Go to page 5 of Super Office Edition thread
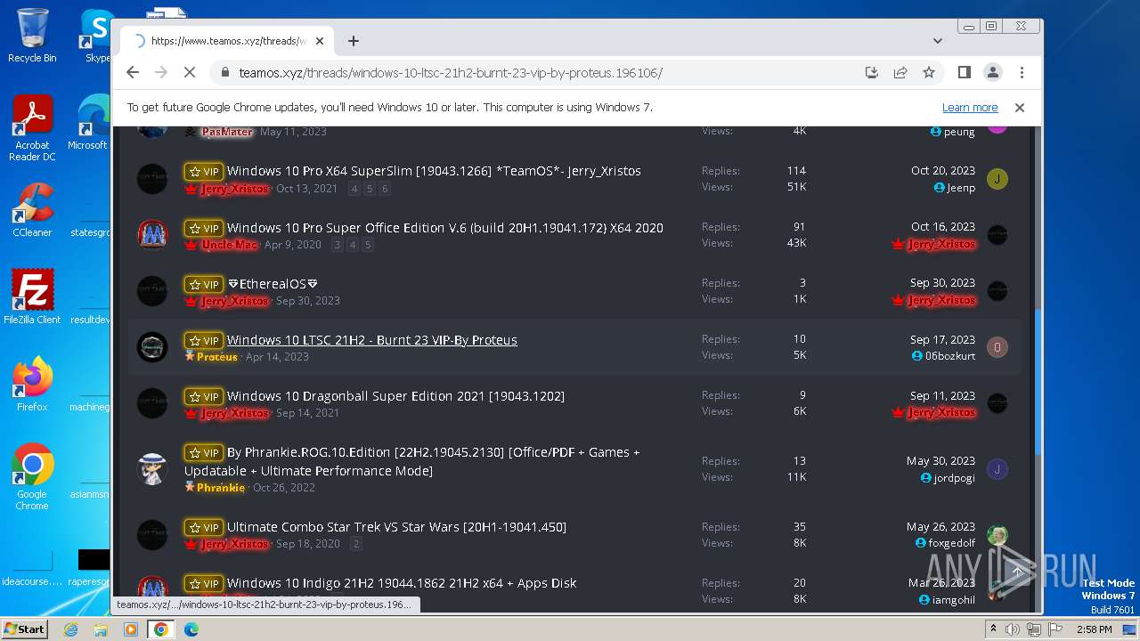The width and height of the screenshot is (1140, 641). (368, 245)
